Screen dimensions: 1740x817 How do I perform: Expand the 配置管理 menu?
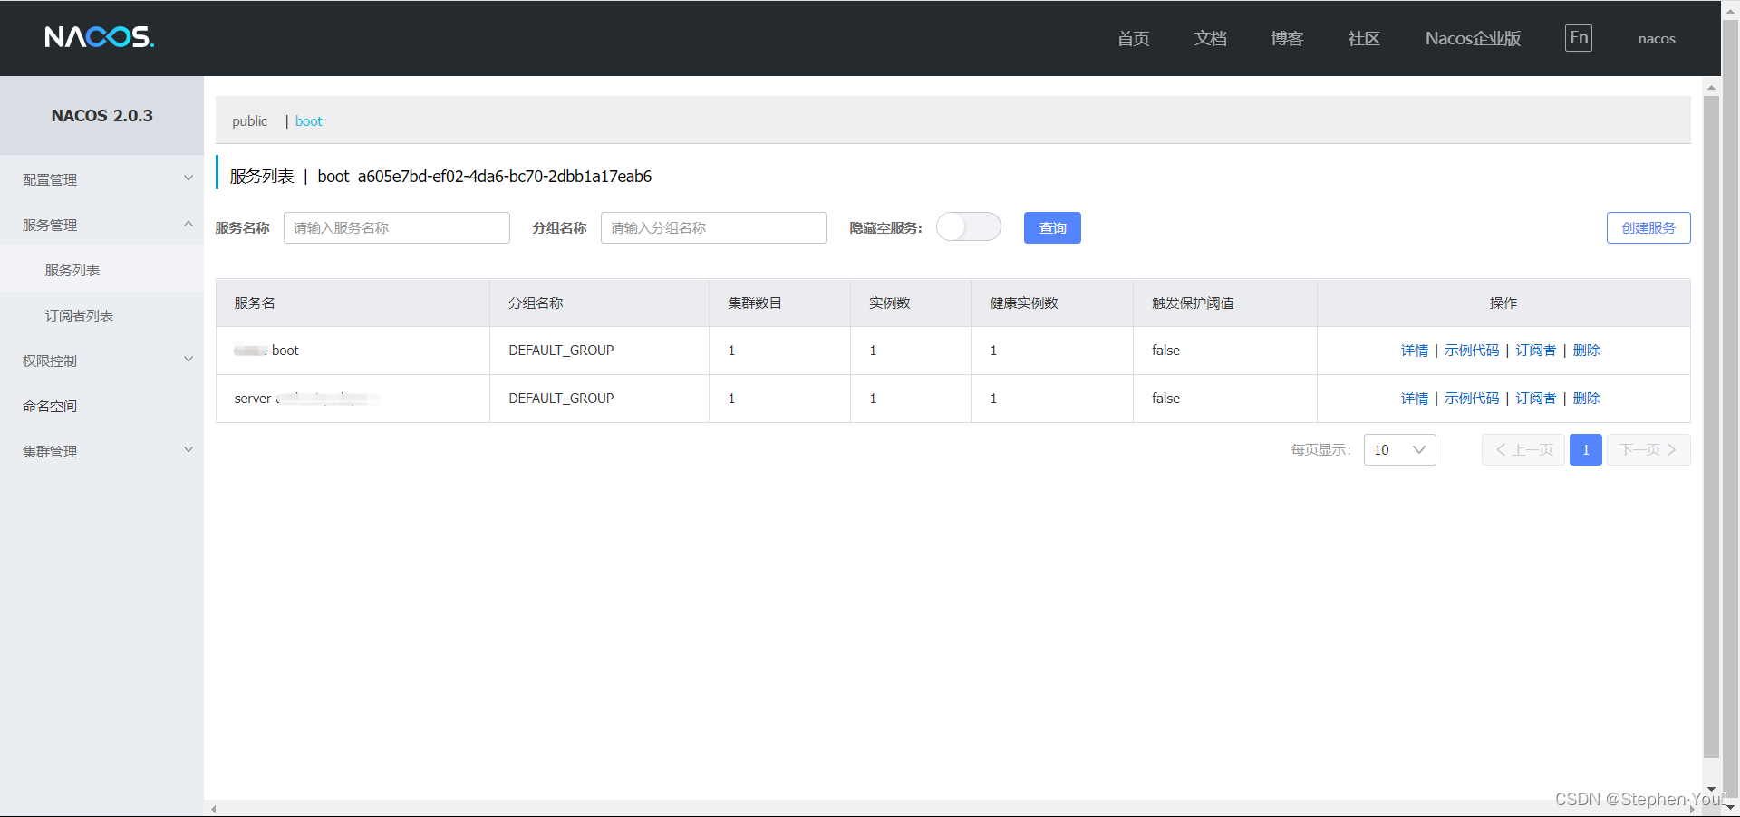pos(101,179)
